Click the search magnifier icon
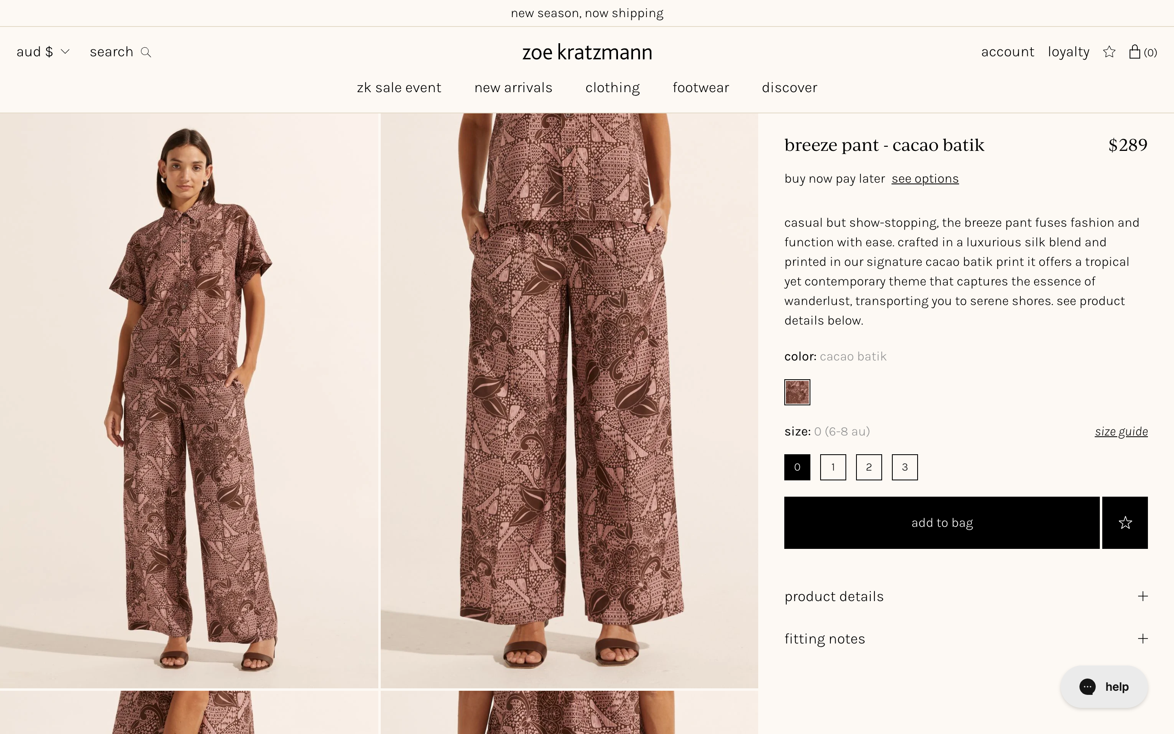1174x734 pixels. point(146,53)
